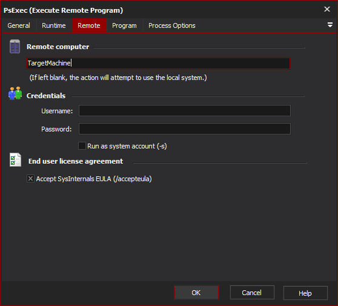Viewport: 338px width, 306px height.
Task: Close the PsExec dialog window
Action: (x=327, y=9)
